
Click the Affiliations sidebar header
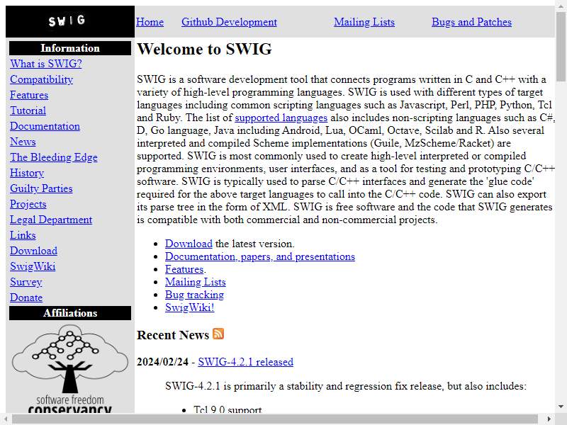(70, 313)
